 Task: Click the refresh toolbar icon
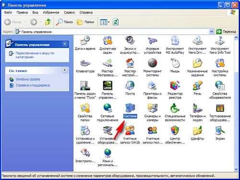116,22
